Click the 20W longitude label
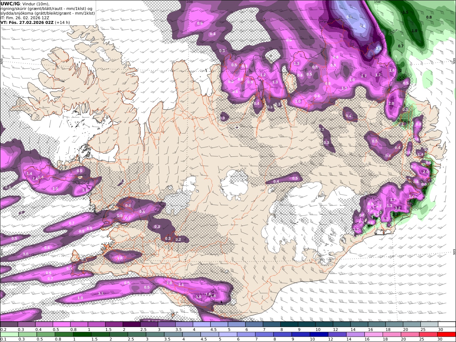Viewport: 456px width, 342px height. point(190,2)
